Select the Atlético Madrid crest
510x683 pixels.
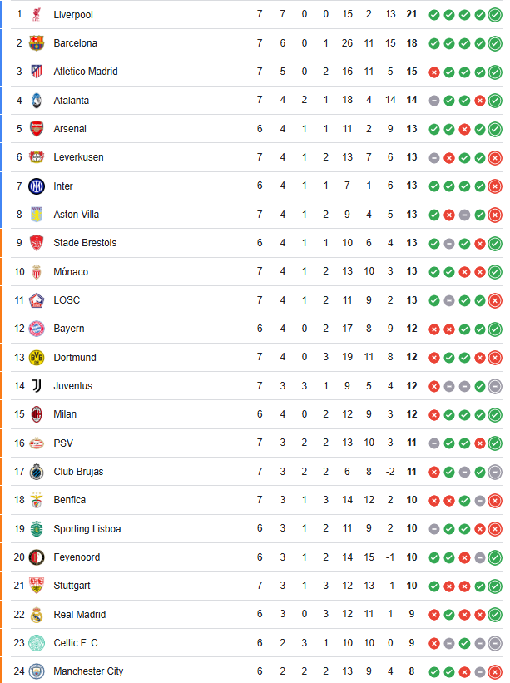37,72
